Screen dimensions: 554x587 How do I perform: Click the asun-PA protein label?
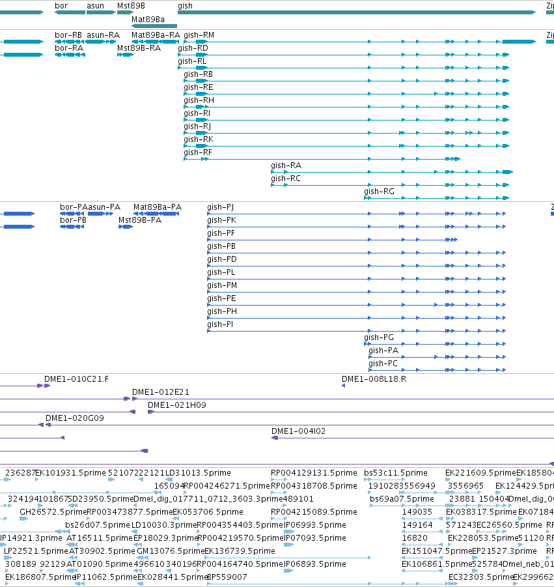click(104, 207)
